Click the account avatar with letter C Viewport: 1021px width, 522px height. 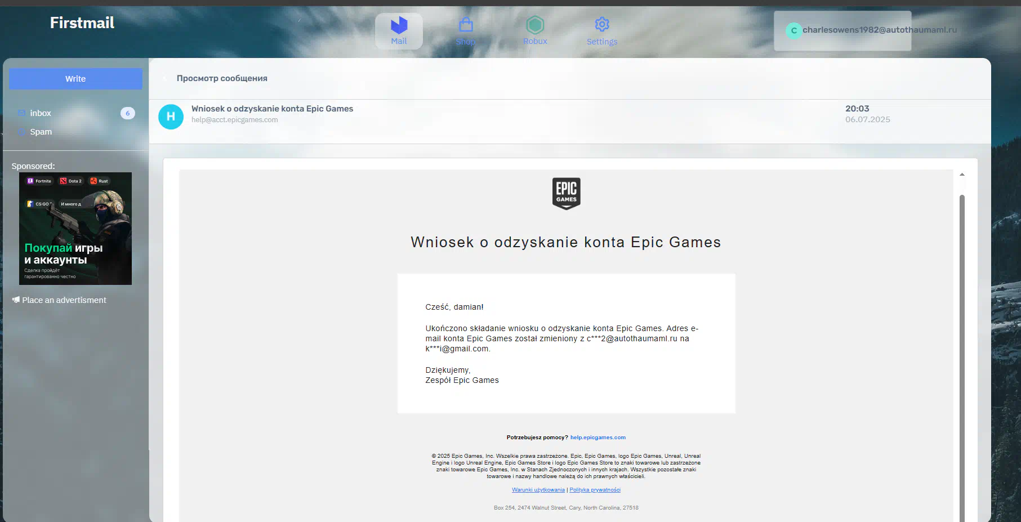click(x=793, y=30)
